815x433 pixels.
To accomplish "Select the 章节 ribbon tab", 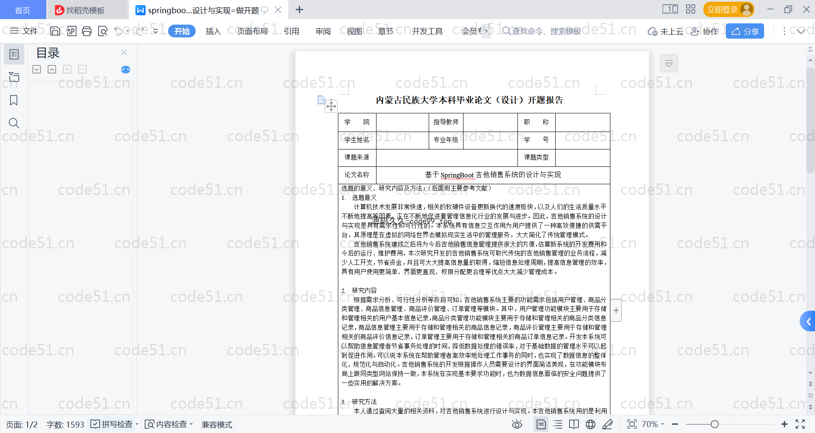I will coord(386,31).
